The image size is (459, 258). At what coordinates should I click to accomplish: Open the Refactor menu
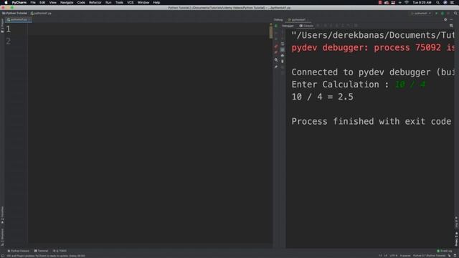point(95,2)
